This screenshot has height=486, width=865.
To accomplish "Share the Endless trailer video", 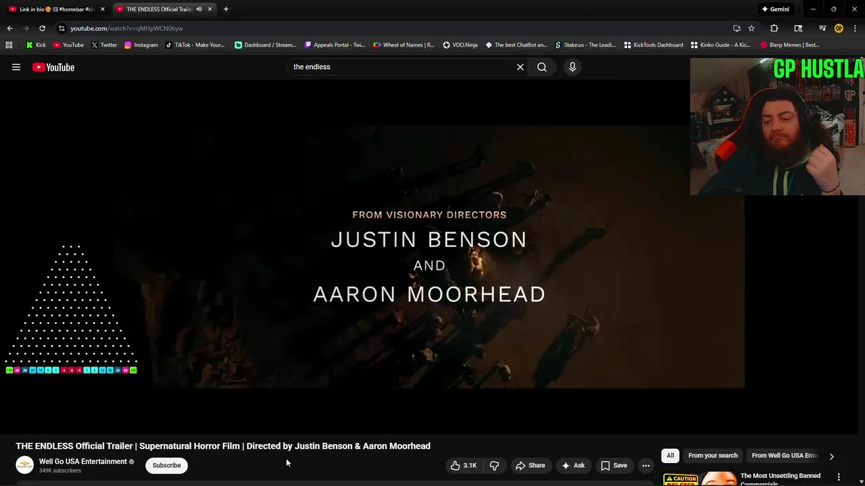I will [530, 465].
